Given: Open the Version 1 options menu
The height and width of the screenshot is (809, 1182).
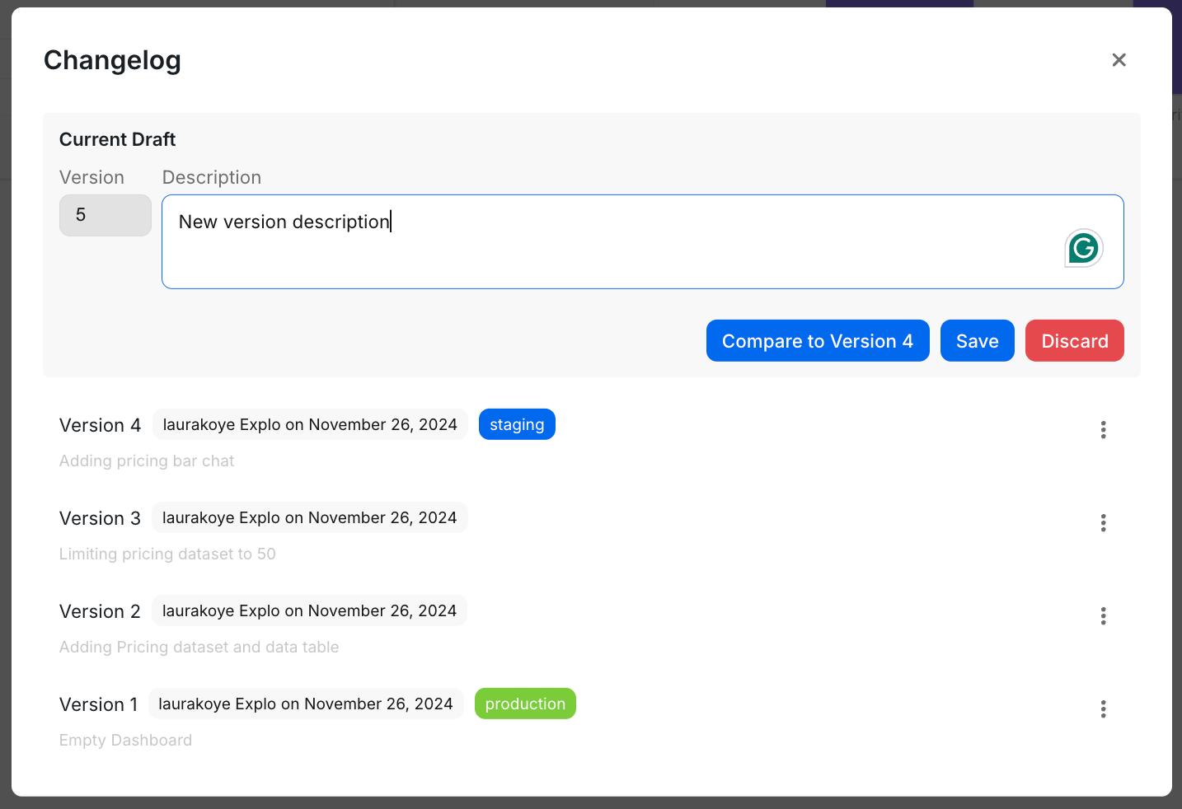Looking at the screenshot, I should tap(1103, 709).
